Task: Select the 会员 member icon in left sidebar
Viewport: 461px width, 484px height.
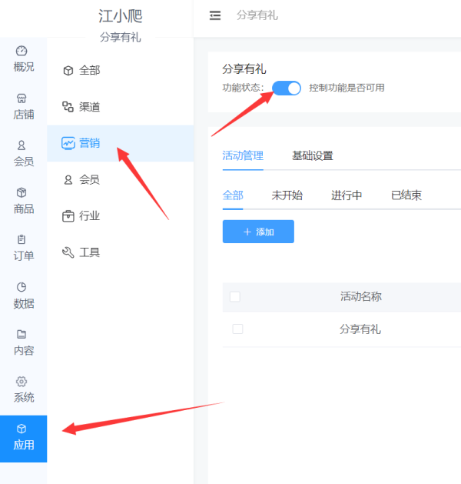Action: tap(22, 145)
